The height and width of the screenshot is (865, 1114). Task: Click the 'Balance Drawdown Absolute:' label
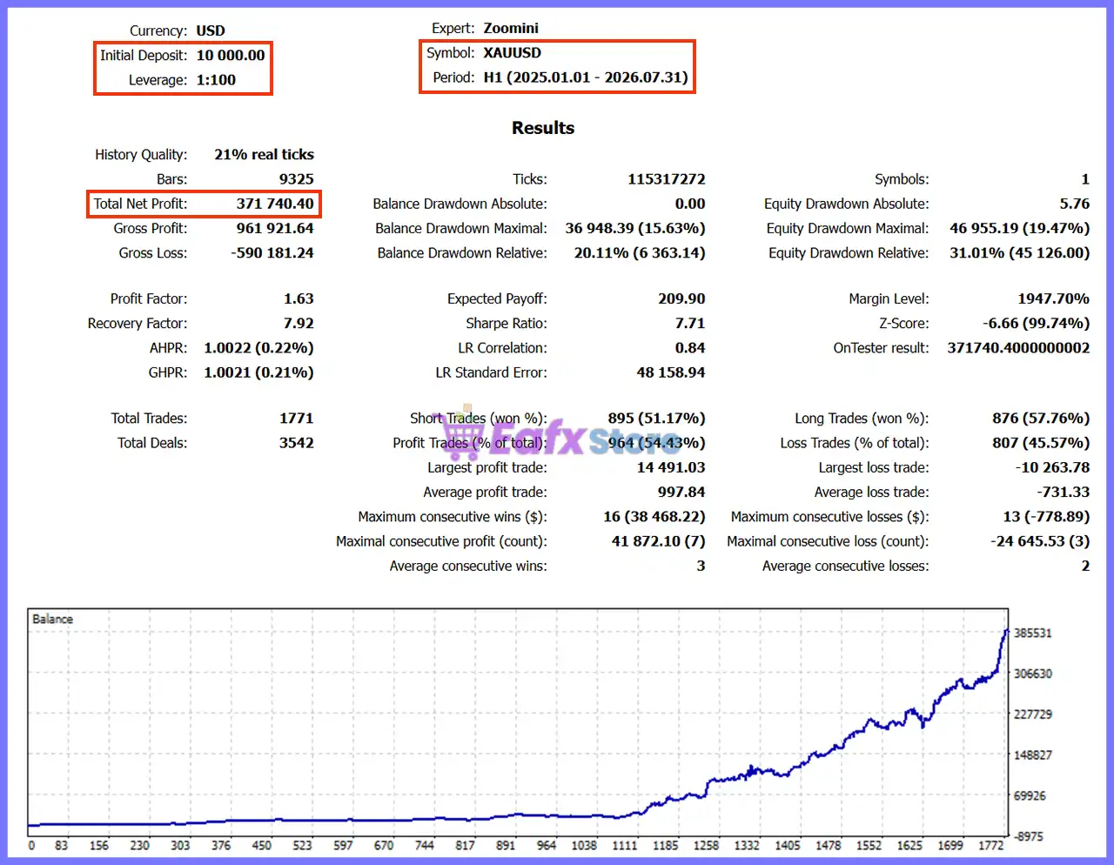tap(460, 204)
